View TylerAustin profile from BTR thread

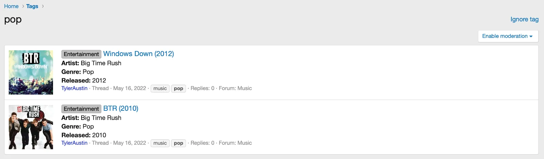click(74, 143)
